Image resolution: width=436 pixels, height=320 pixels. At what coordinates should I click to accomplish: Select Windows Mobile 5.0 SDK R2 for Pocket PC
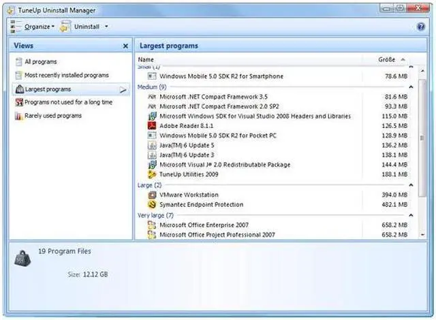pyautogui.click(x=218, y=135)
